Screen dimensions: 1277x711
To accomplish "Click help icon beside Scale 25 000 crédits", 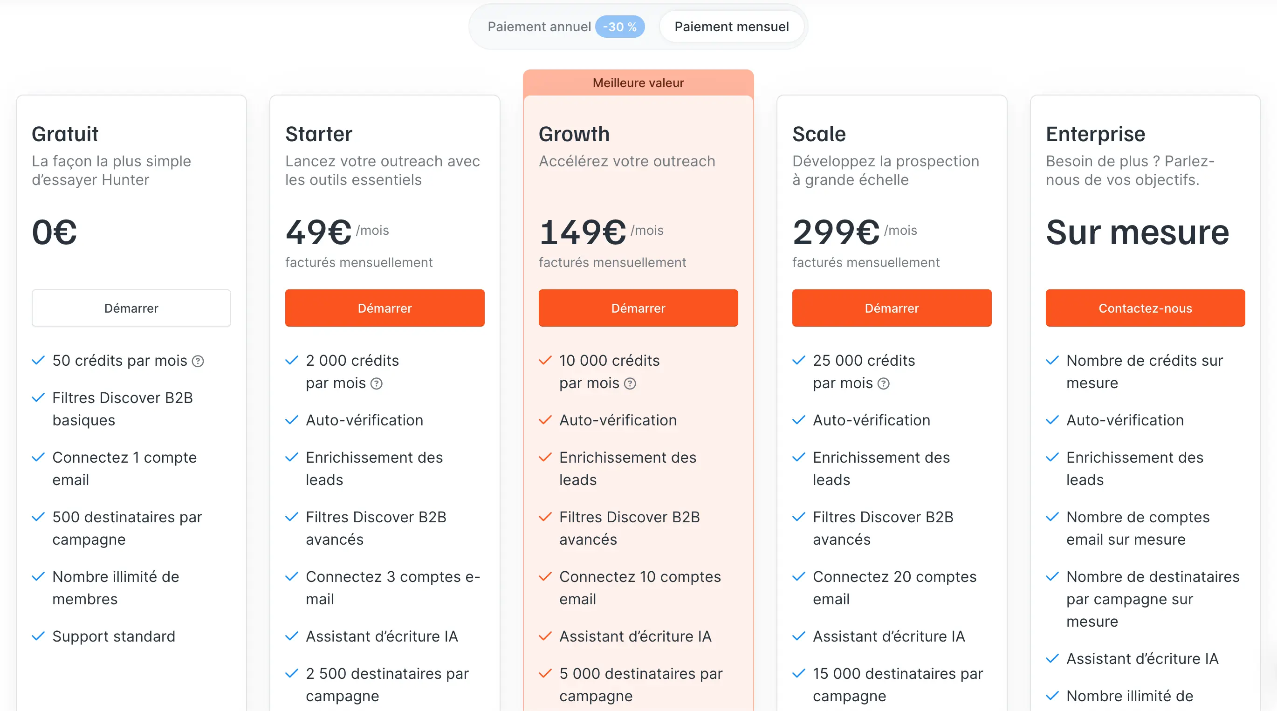I will coord(883,383).
